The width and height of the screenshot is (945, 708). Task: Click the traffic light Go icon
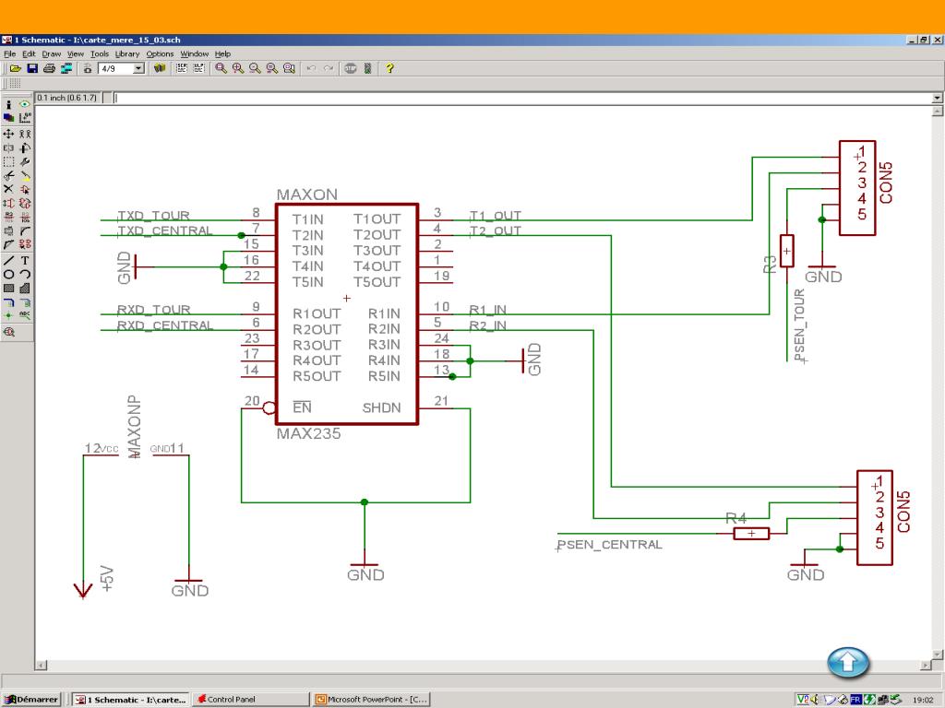(367, 68)
